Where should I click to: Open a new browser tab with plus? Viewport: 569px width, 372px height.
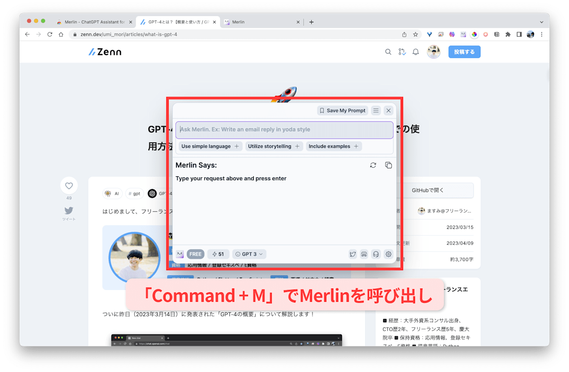tap(312, 22)
